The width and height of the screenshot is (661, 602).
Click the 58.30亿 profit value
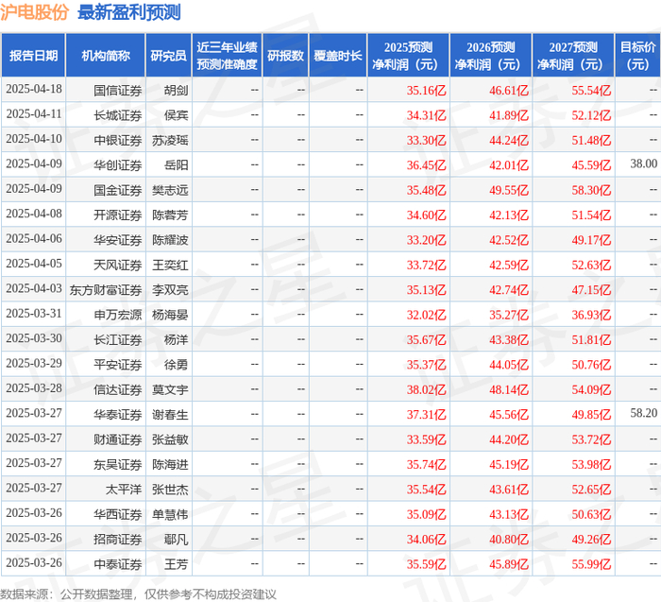coord(591,190)
